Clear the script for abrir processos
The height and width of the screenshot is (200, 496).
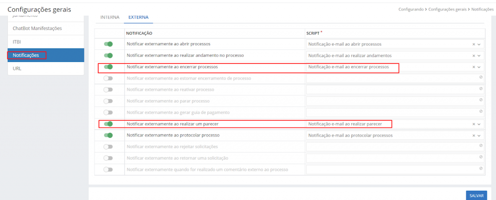474,44
